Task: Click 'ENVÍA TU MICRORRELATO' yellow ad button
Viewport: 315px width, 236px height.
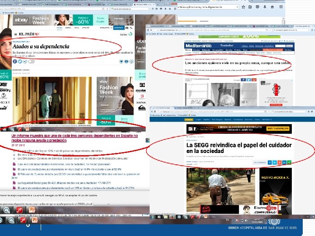Action: (278, 128)
